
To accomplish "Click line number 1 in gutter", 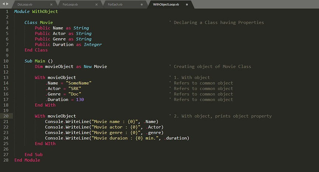I will pos(7,11).
